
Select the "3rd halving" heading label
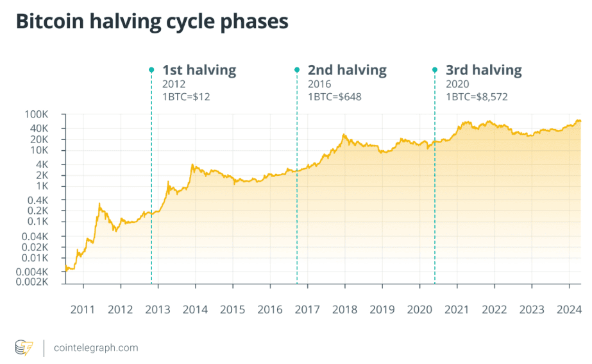(x=484, y=70)
